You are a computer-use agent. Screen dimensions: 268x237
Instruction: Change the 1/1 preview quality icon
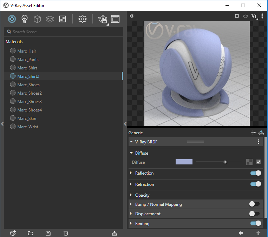pyautogui.click(x=254, y=16)
